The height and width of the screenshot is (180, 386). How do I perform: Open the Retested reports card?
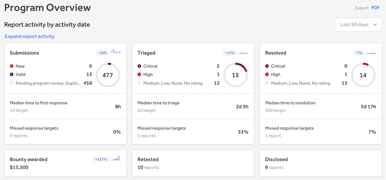[193, 163]
